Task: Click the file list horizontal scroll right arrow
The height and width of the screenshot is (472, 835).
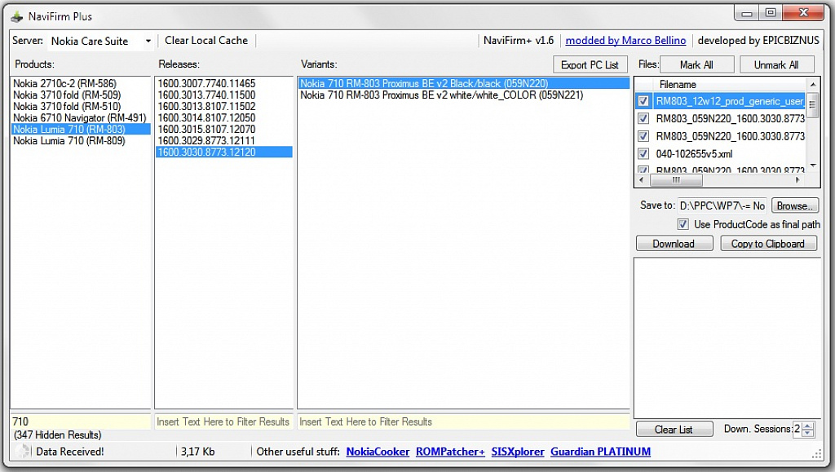Action: point(797,180)
